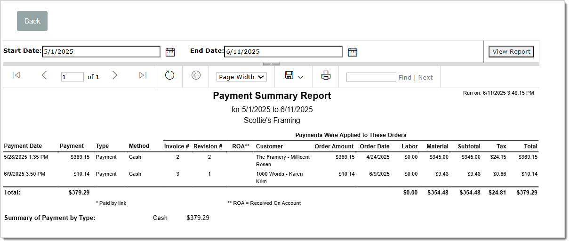570x243 pixels.
Task: Click the Payment Date column header
Action: pyautogui.click(x=23, y=146)
